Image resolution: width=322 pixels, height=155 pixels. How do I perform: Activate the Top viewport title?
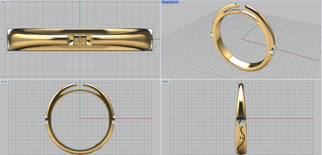[3, 2]
